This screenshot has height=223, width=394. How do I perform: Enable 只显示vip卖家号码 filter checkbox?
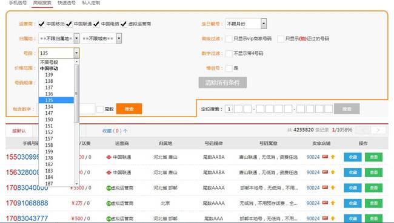[x=229, y=39]
